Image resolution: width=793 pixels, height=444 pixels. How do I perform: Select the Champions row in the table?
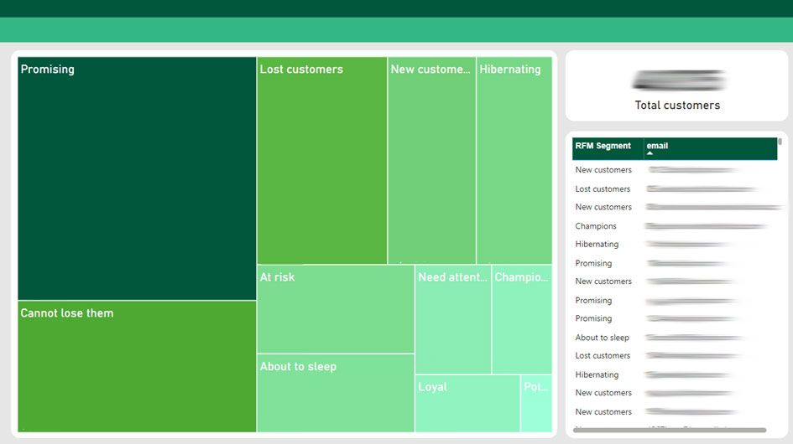coord(596,226)
